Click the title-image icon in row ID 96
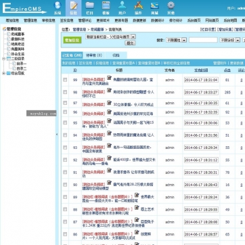 (109, 112)
